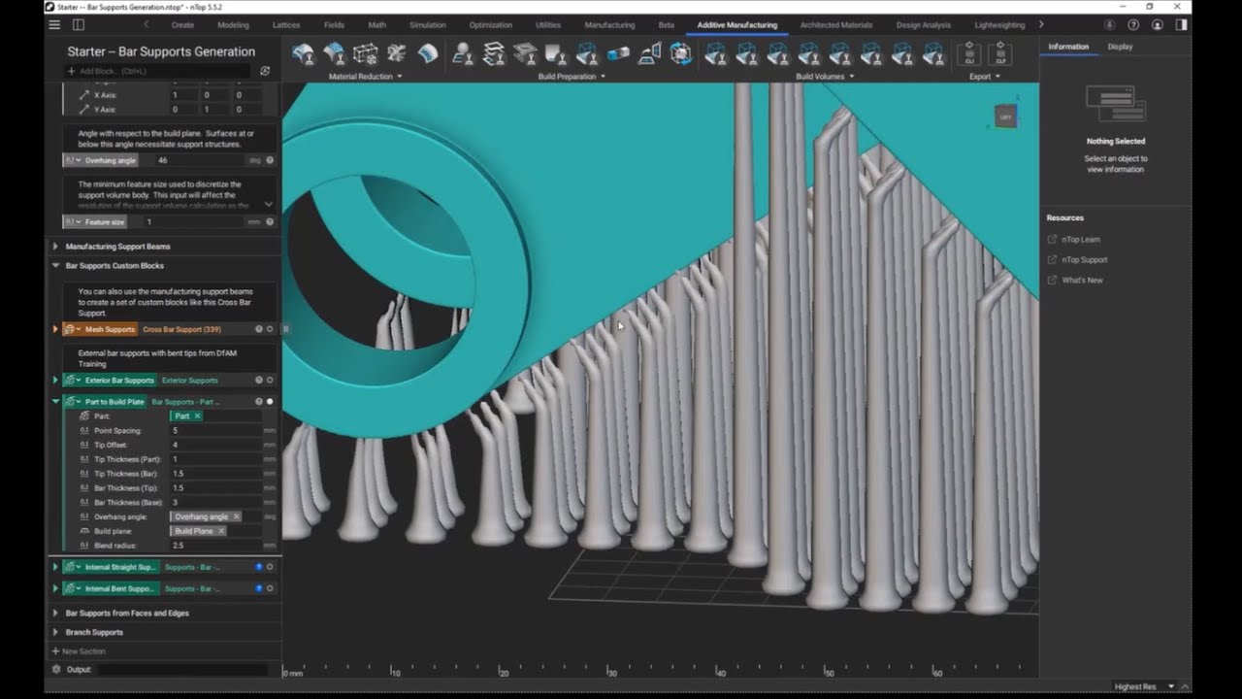
Task: Click the view orientation cube
Action: tap(1005, 116)
